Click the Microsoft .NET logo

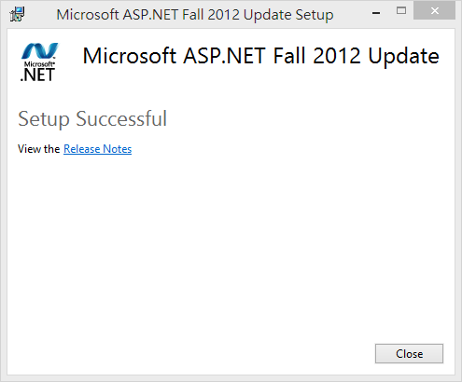click(x=38, y=62)
